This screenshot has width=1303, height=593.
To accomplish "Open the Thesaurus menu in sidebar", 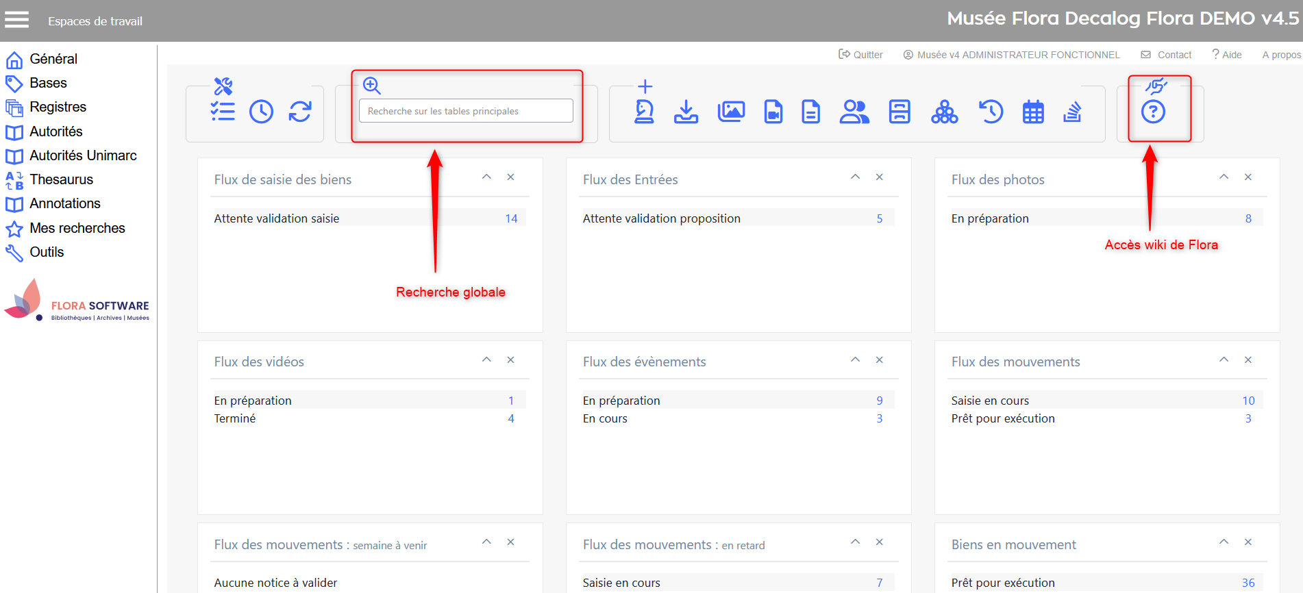I will 61,179.
